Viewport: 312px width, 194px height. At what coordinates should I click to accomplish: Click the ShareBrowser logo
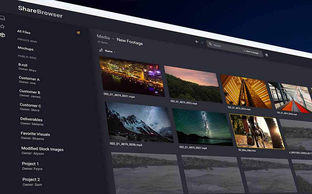tap(40, 12)
